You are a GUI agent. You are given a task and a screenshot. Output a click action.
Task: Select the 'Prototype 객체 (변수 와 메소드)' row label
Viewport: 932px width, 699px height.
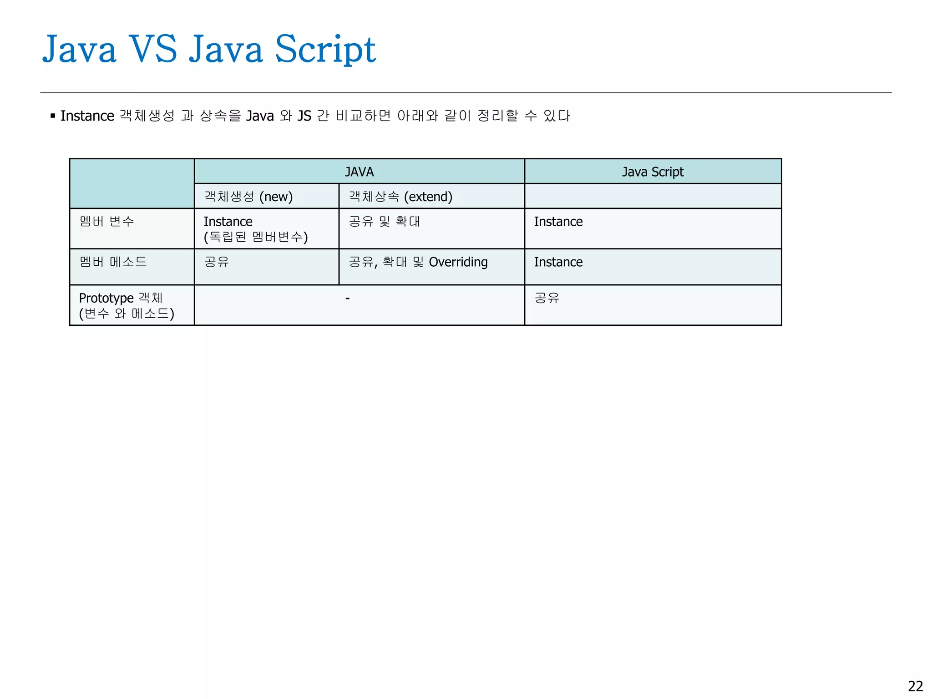(132, 305)
